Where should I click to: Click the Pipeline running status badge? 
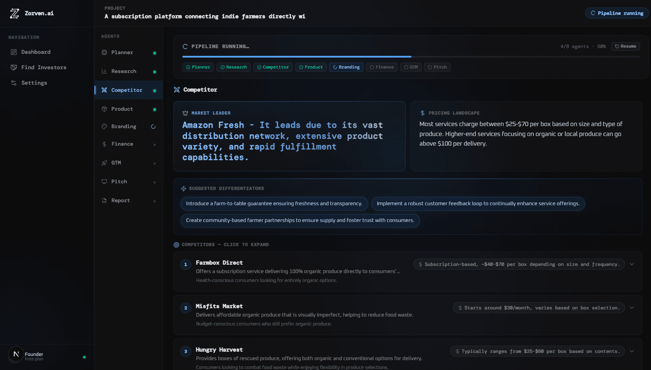(617, 13)
